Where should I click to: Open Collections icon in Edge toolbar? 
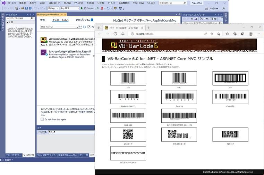click(235, 34)
